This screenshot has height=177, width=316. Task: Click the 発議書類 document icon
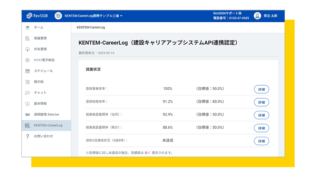28,38
